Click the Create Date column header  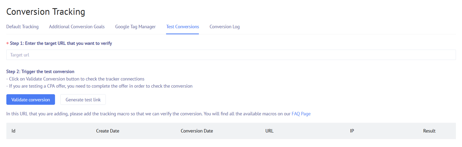(x=107, y=131)
